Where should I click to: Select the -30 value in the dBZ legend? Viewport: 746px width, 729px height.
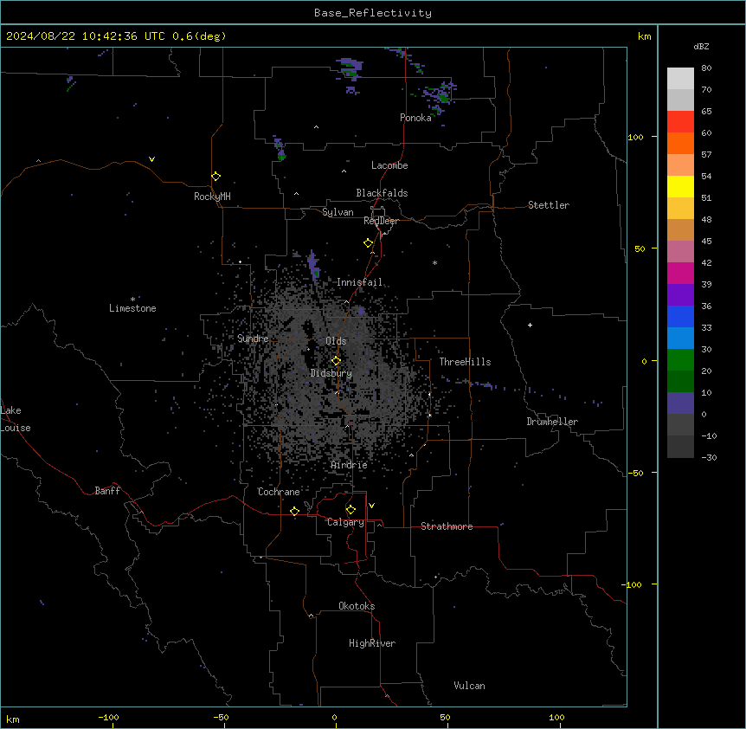[709, 457]
